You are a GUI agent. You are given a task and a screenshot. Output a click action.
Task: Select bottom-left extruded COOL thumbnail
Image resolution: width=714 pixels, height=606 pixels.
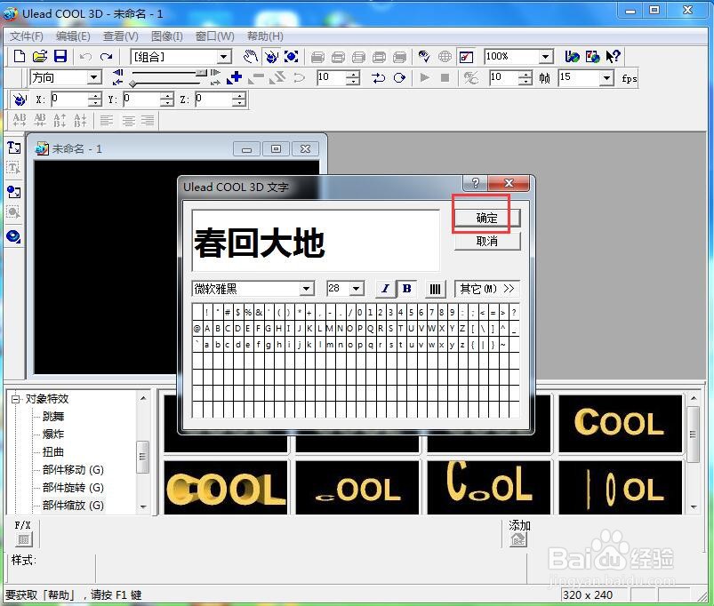click(226, 488)
